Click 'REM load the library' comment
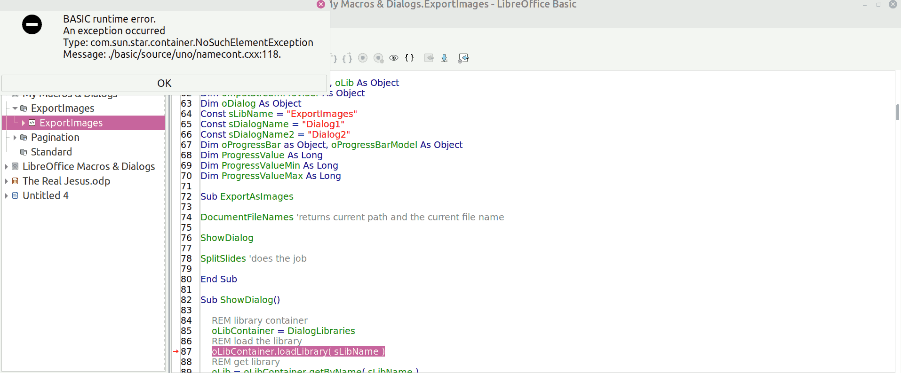The height and width of the screenshot is (373, 901). (x=257, y=342)
